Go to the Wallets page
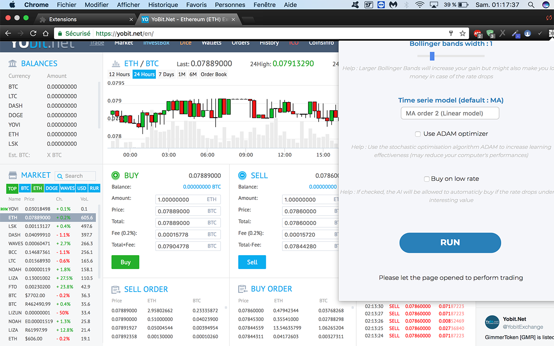Image resolution: width=554 pixels, height=346 pixels. point(212,43)
